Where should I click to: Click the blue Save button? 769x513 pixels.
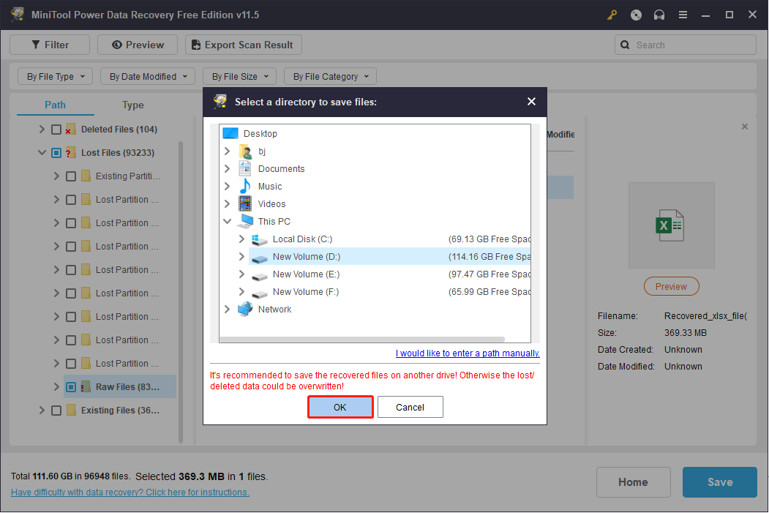pos(719,482)
